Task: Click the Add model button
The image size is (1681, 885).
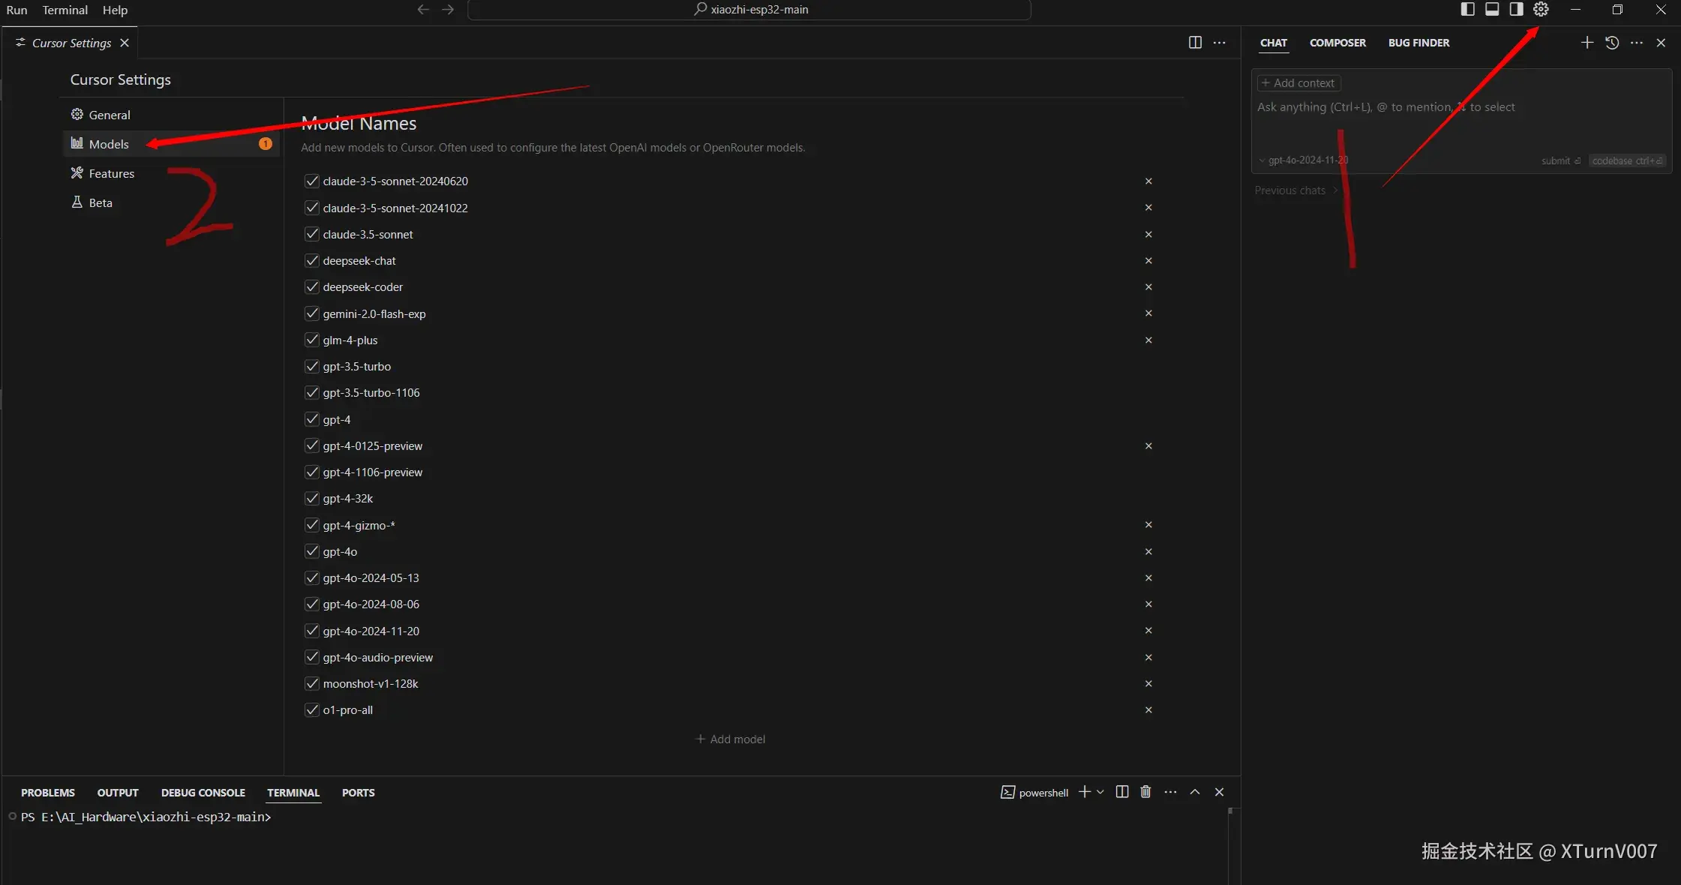Action: 729,739
